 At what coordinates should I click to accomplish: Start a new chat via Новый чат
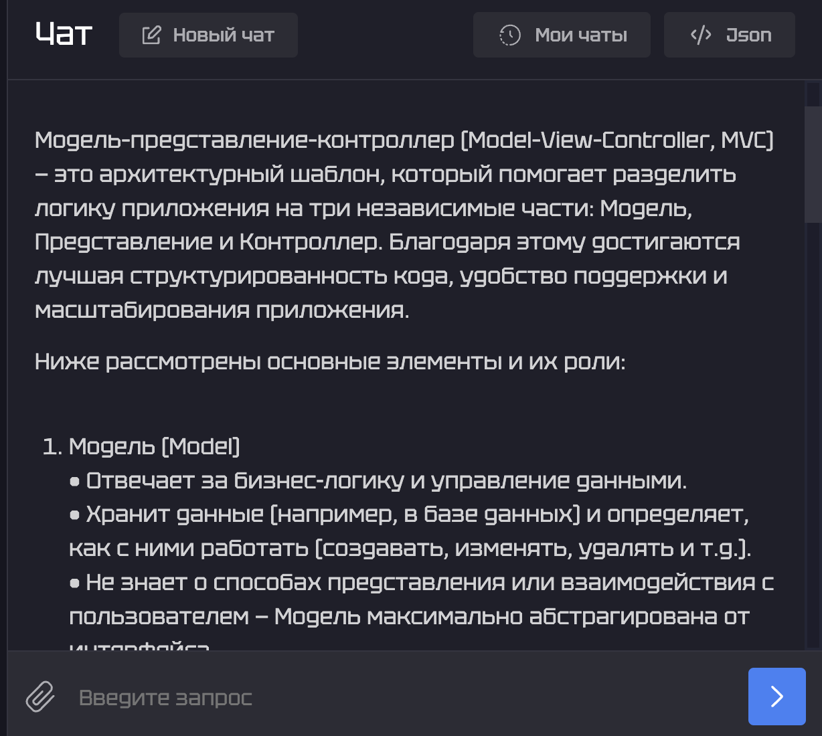(x=208, y=35)
